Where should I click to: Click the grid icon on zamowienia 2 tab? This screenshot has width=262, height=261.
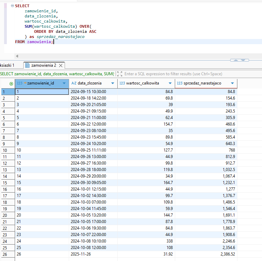tap(27, 65)
